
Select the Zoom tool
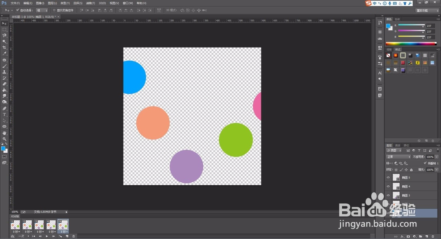(x=4, y=139)
